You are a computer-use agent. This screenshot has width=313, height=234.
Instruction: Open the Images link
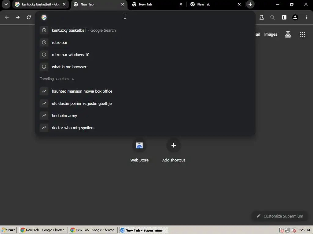tap(271, 34)
